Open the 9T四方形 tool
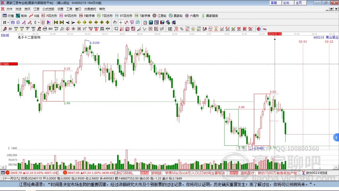Image resolution: width=339 pixels, height=191 pixels. [124, 16]
